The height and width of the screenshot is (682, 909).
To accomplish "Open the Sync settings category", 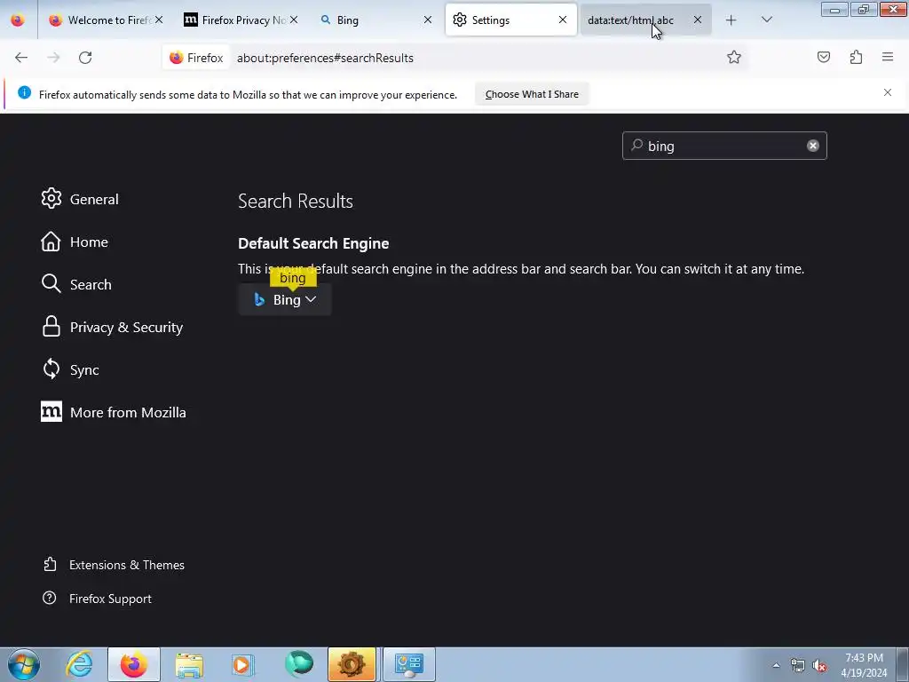I will click(x=70, y=369).
